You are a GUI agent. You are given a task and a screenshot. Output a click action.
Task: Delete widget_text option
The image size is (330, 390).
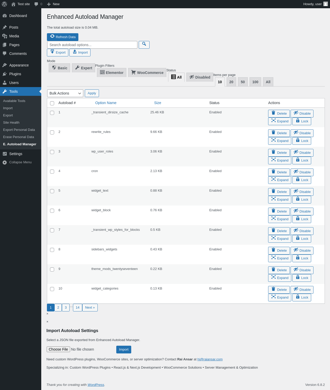[x=279, y=192]
